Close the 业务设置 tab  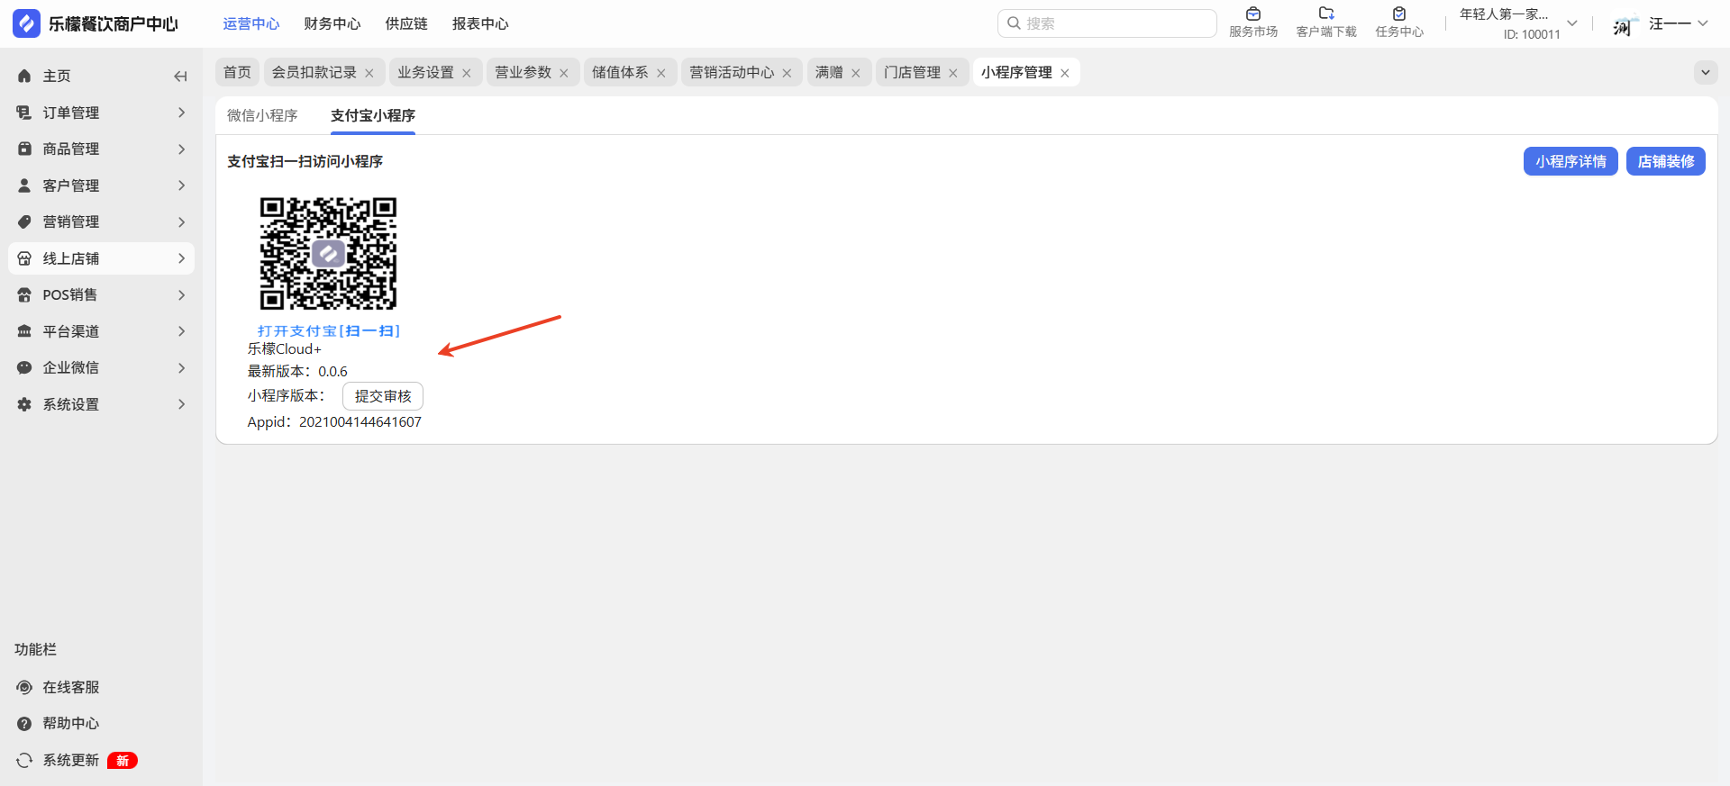click(x=467, y=73)
